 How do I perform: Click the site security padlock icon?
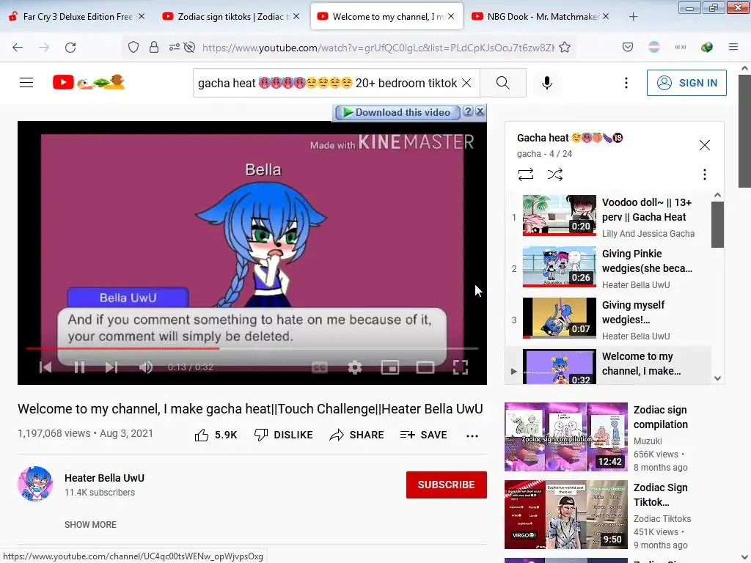point(154,47)
